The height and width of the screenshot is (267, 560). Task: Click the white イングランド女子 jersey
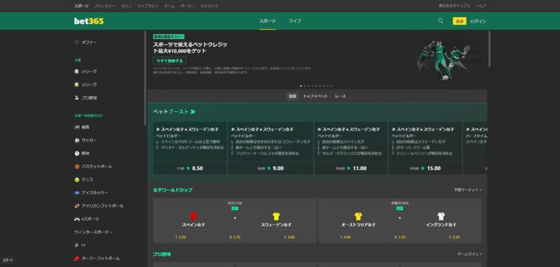441,216
